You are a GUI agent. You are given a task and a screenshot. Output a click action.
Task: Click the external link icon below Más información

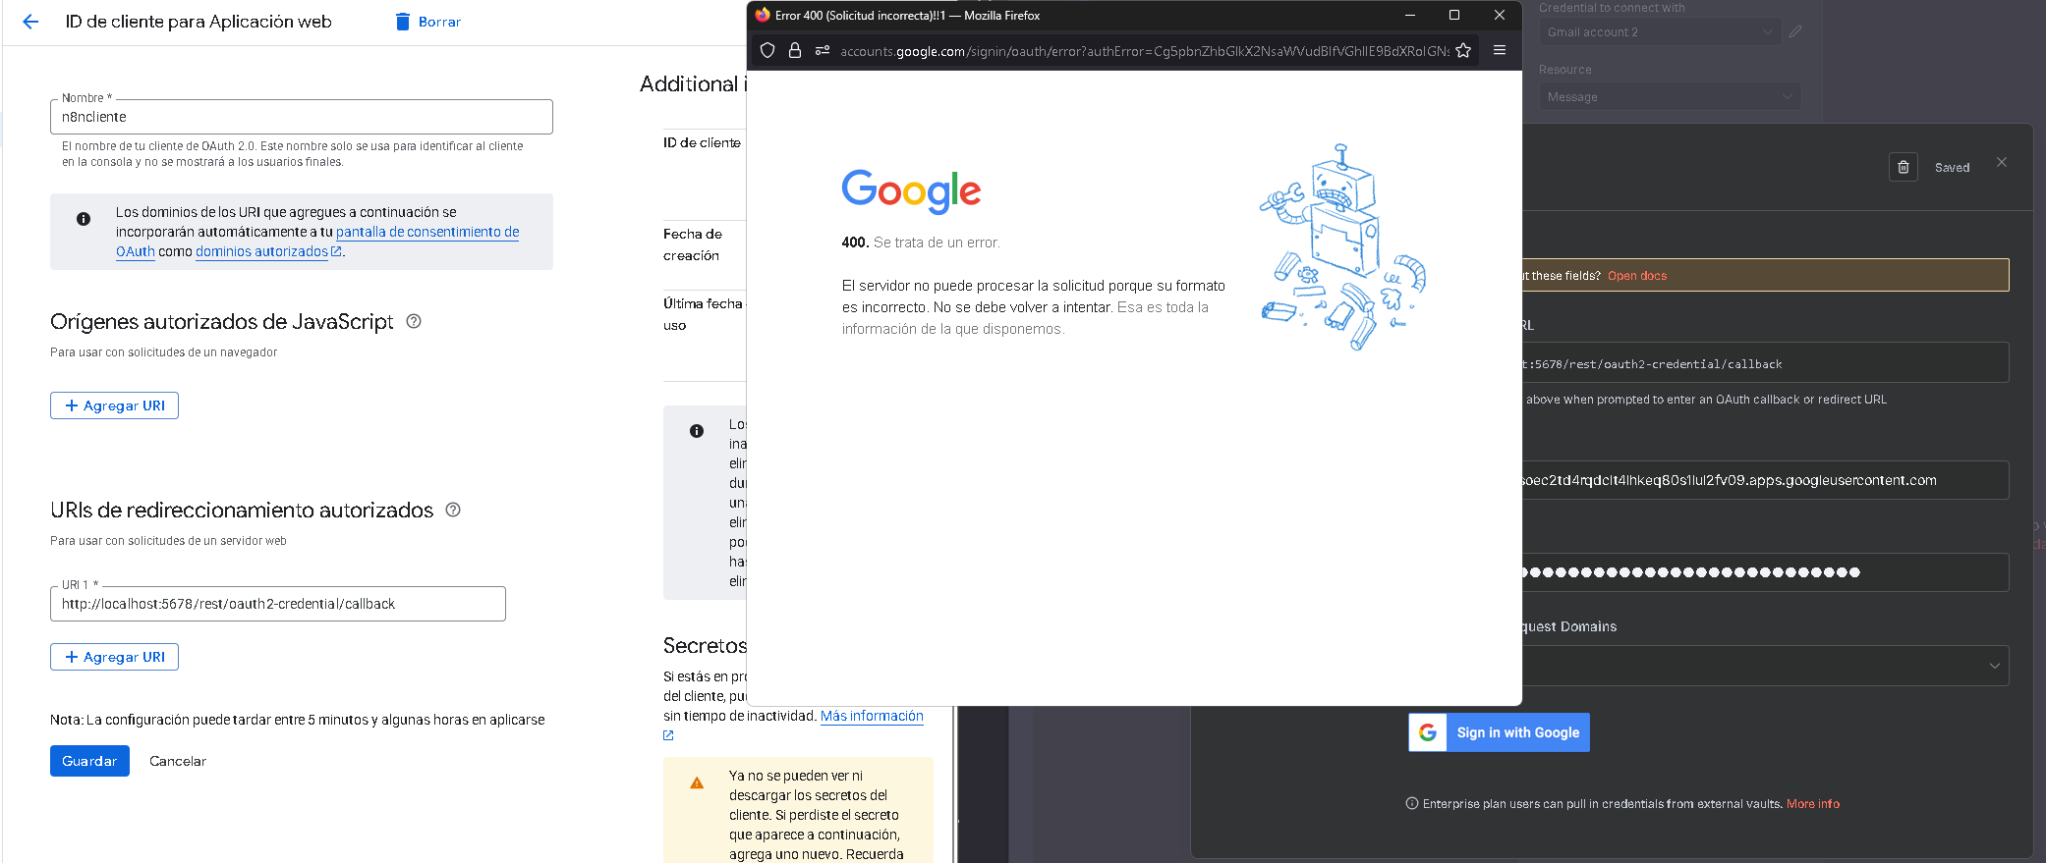point(668,735)
